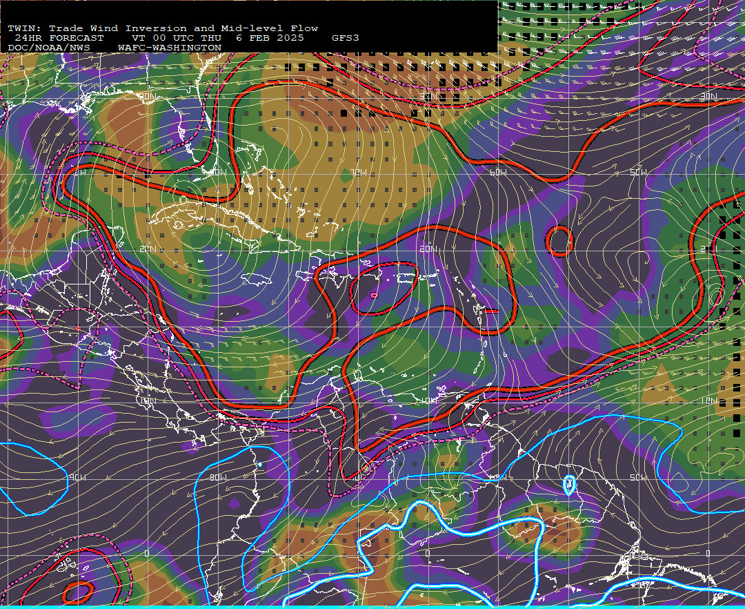745x609 pixels.
Task: Click the '10N' label west of Costa Rica
Action: coord(148,400)
